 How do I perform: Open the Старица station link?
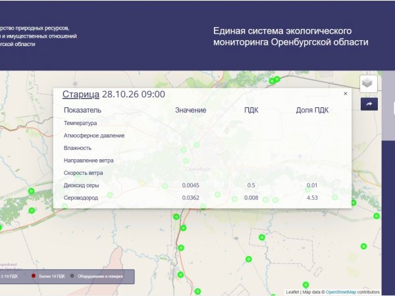pyautogui.click(x=80, y=94)
